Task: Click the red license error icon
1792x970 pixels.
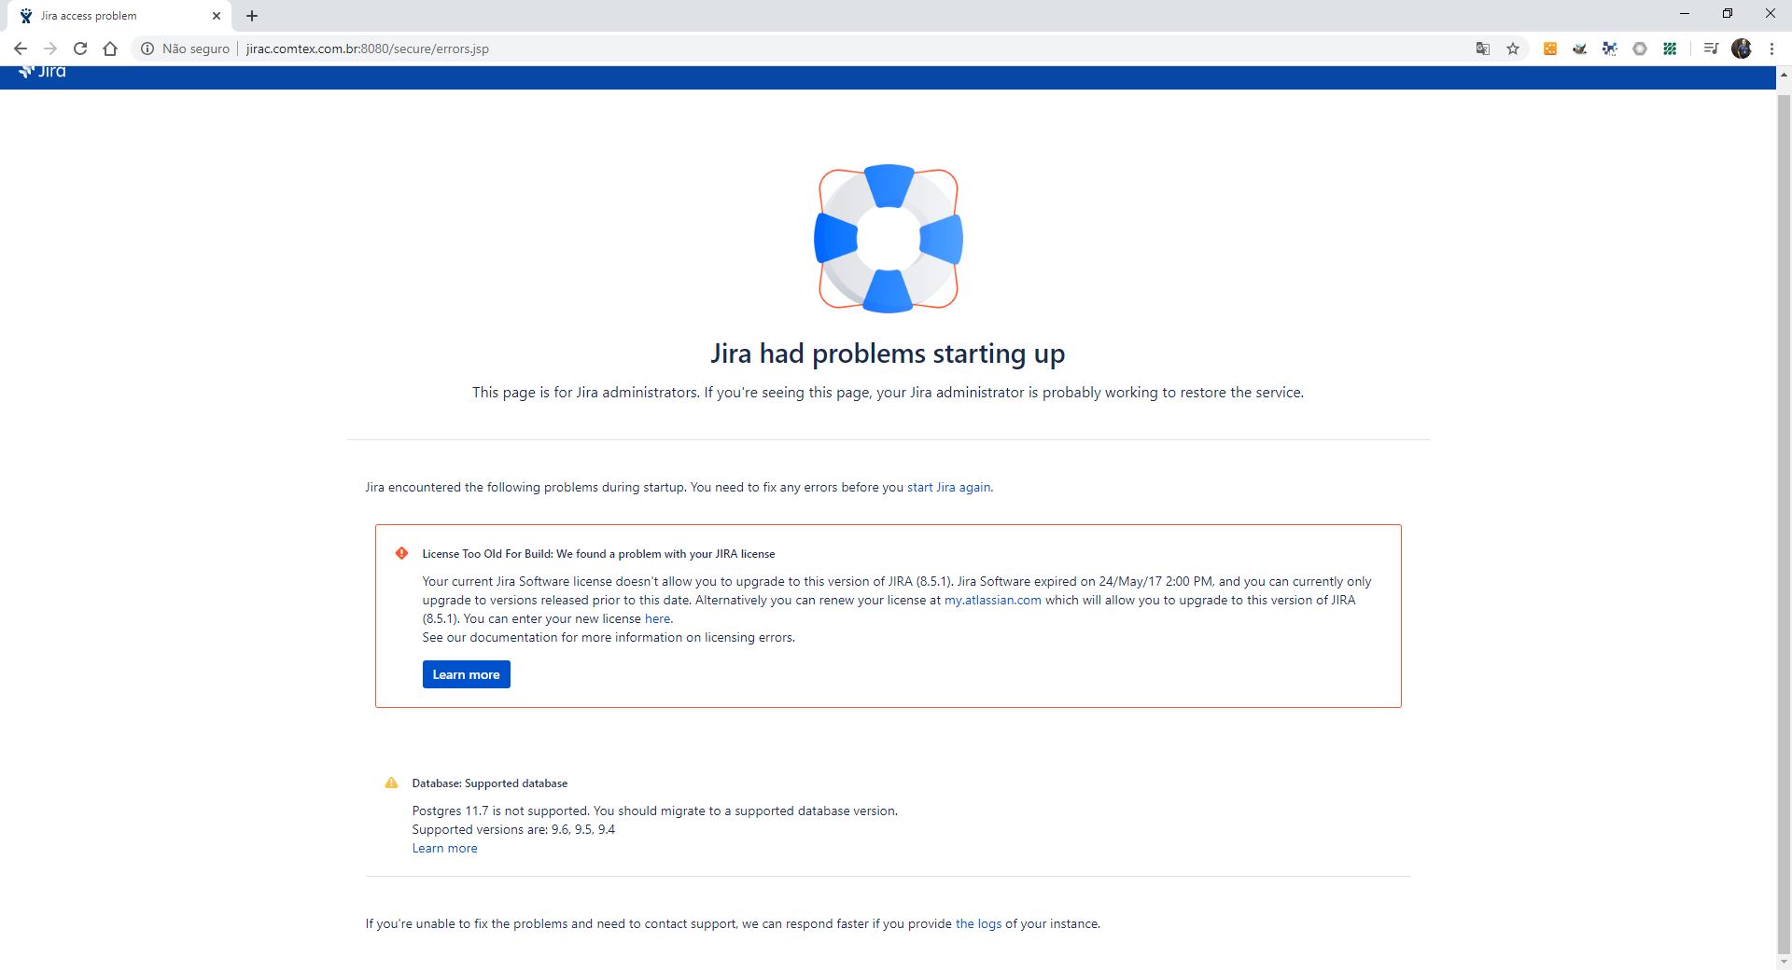Action: (401, 553)
